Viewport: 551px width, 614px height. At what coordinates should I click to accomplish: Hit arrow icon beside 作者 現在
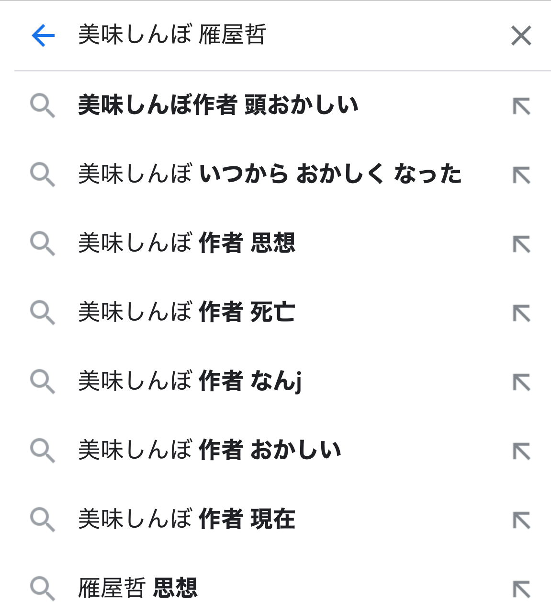coord(521,520)
